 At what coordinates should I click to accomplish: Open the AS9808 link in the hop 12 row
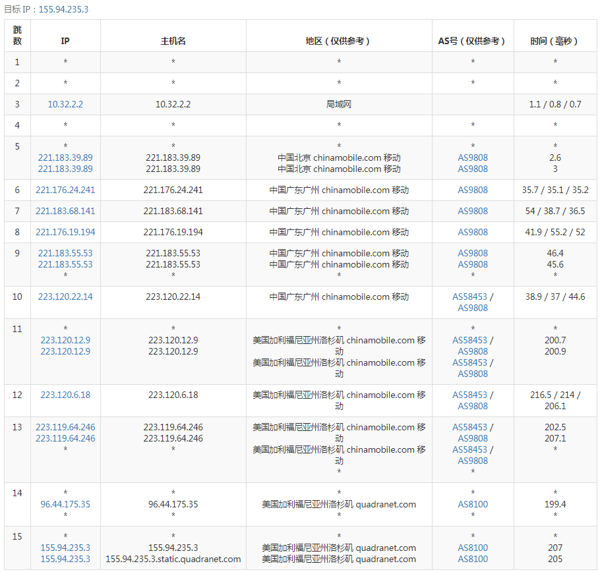pyautogui.click(x=473, y=407)
